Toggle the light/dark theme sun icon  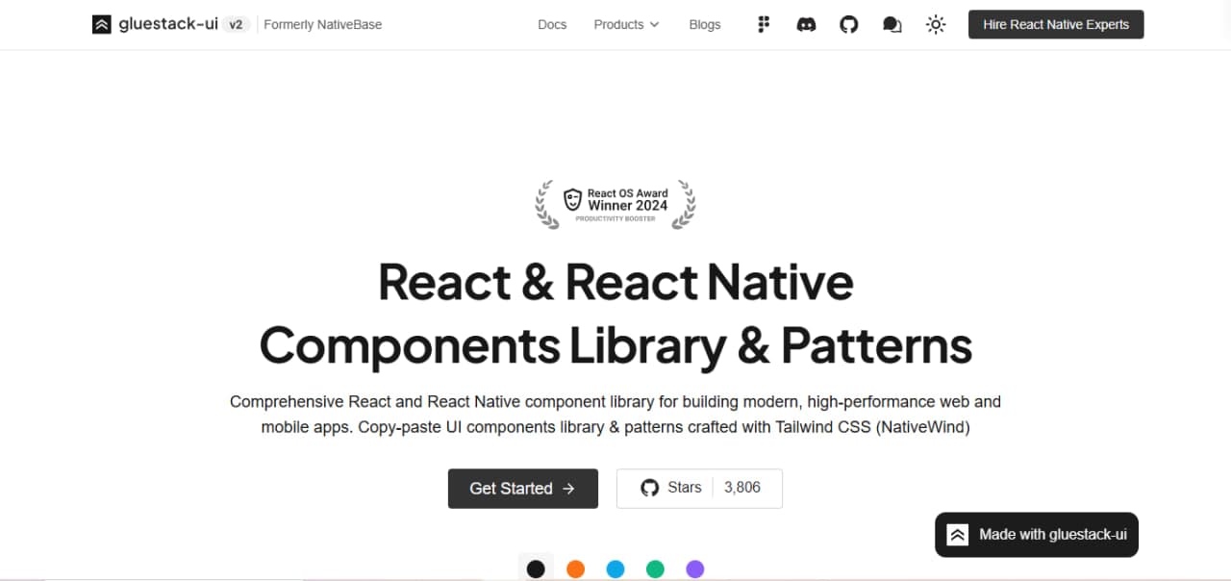[936, 25]
